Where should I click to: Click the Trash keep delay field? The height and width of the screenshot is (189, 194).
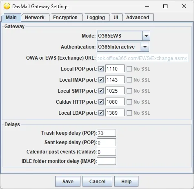click(x=106, y=133)
